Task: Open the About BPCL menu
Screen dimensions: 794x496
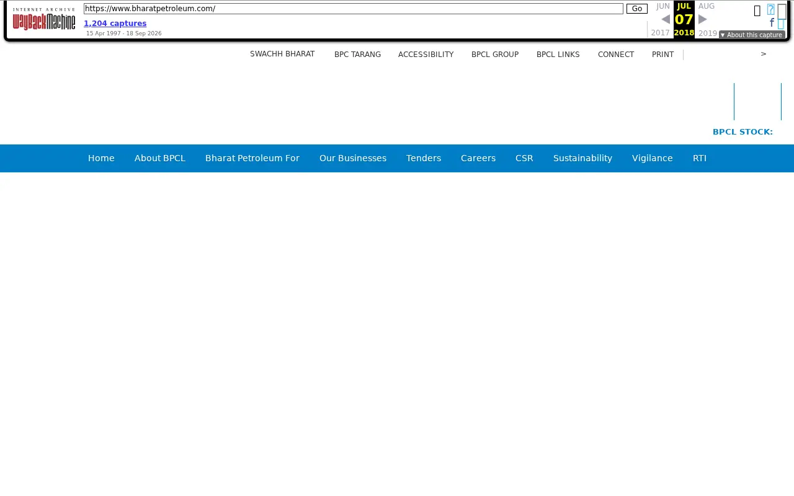Action: 160,158
